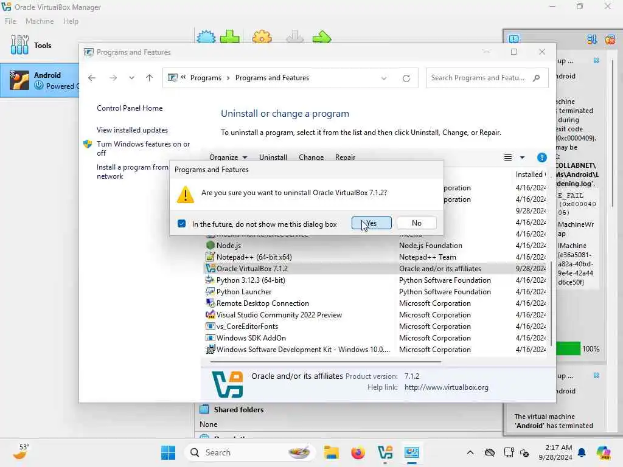Go back using the back arrow
The width and height of the screenshot is (623, 467).
coord(92,78)
